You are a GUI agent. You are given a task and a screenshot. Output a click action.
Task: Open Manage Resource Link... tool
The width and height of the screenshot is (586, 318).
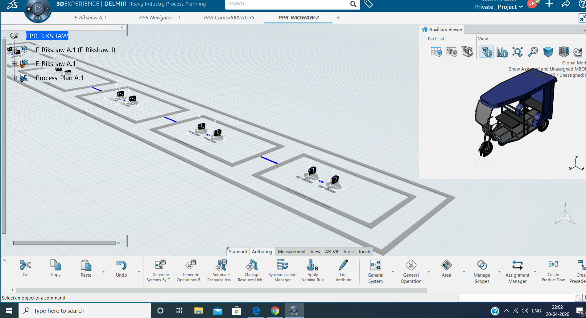coord(252,265)
